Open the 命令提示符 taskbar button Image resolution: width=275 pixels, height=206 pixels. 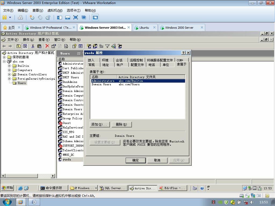pyautogui.click(x=54, y=188)
